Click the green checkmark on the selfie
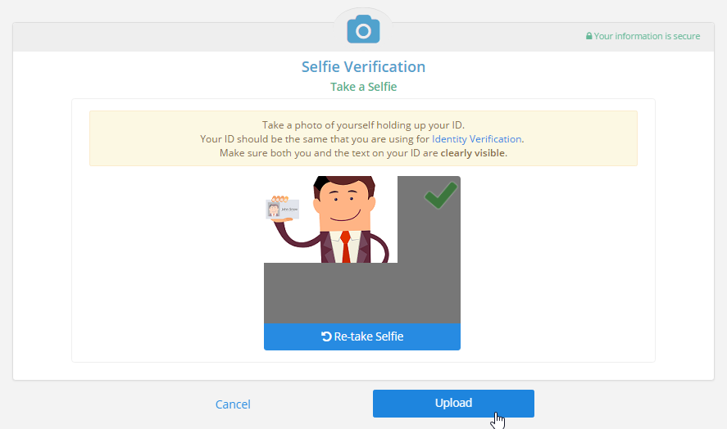 [x=440, y=195]
